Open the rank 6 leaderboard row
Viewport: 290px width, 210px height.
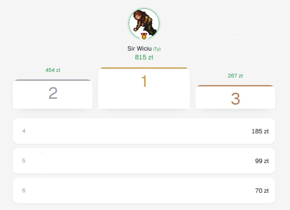(x=144, y=190)
